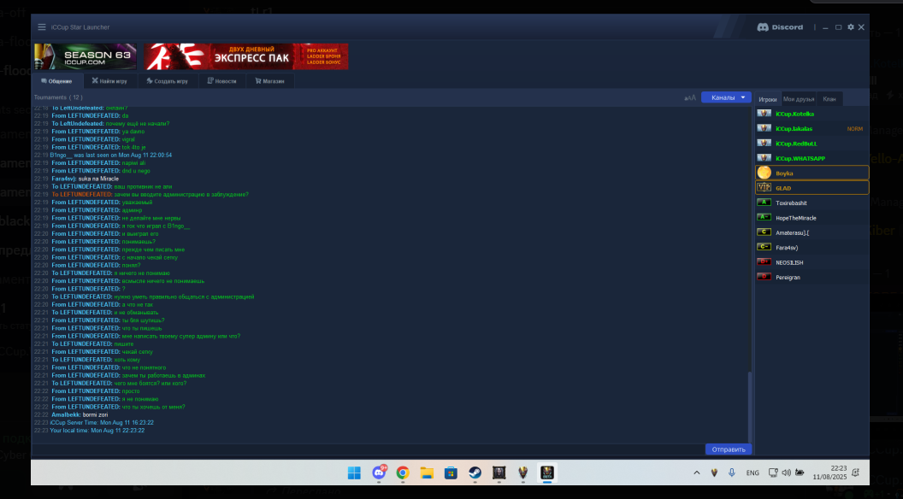Click 'B1ngo__ was last seen' chat line

coord(110,156)
